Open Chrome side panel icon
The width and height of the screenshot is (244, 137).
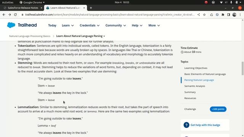click(x=228, y=14)
